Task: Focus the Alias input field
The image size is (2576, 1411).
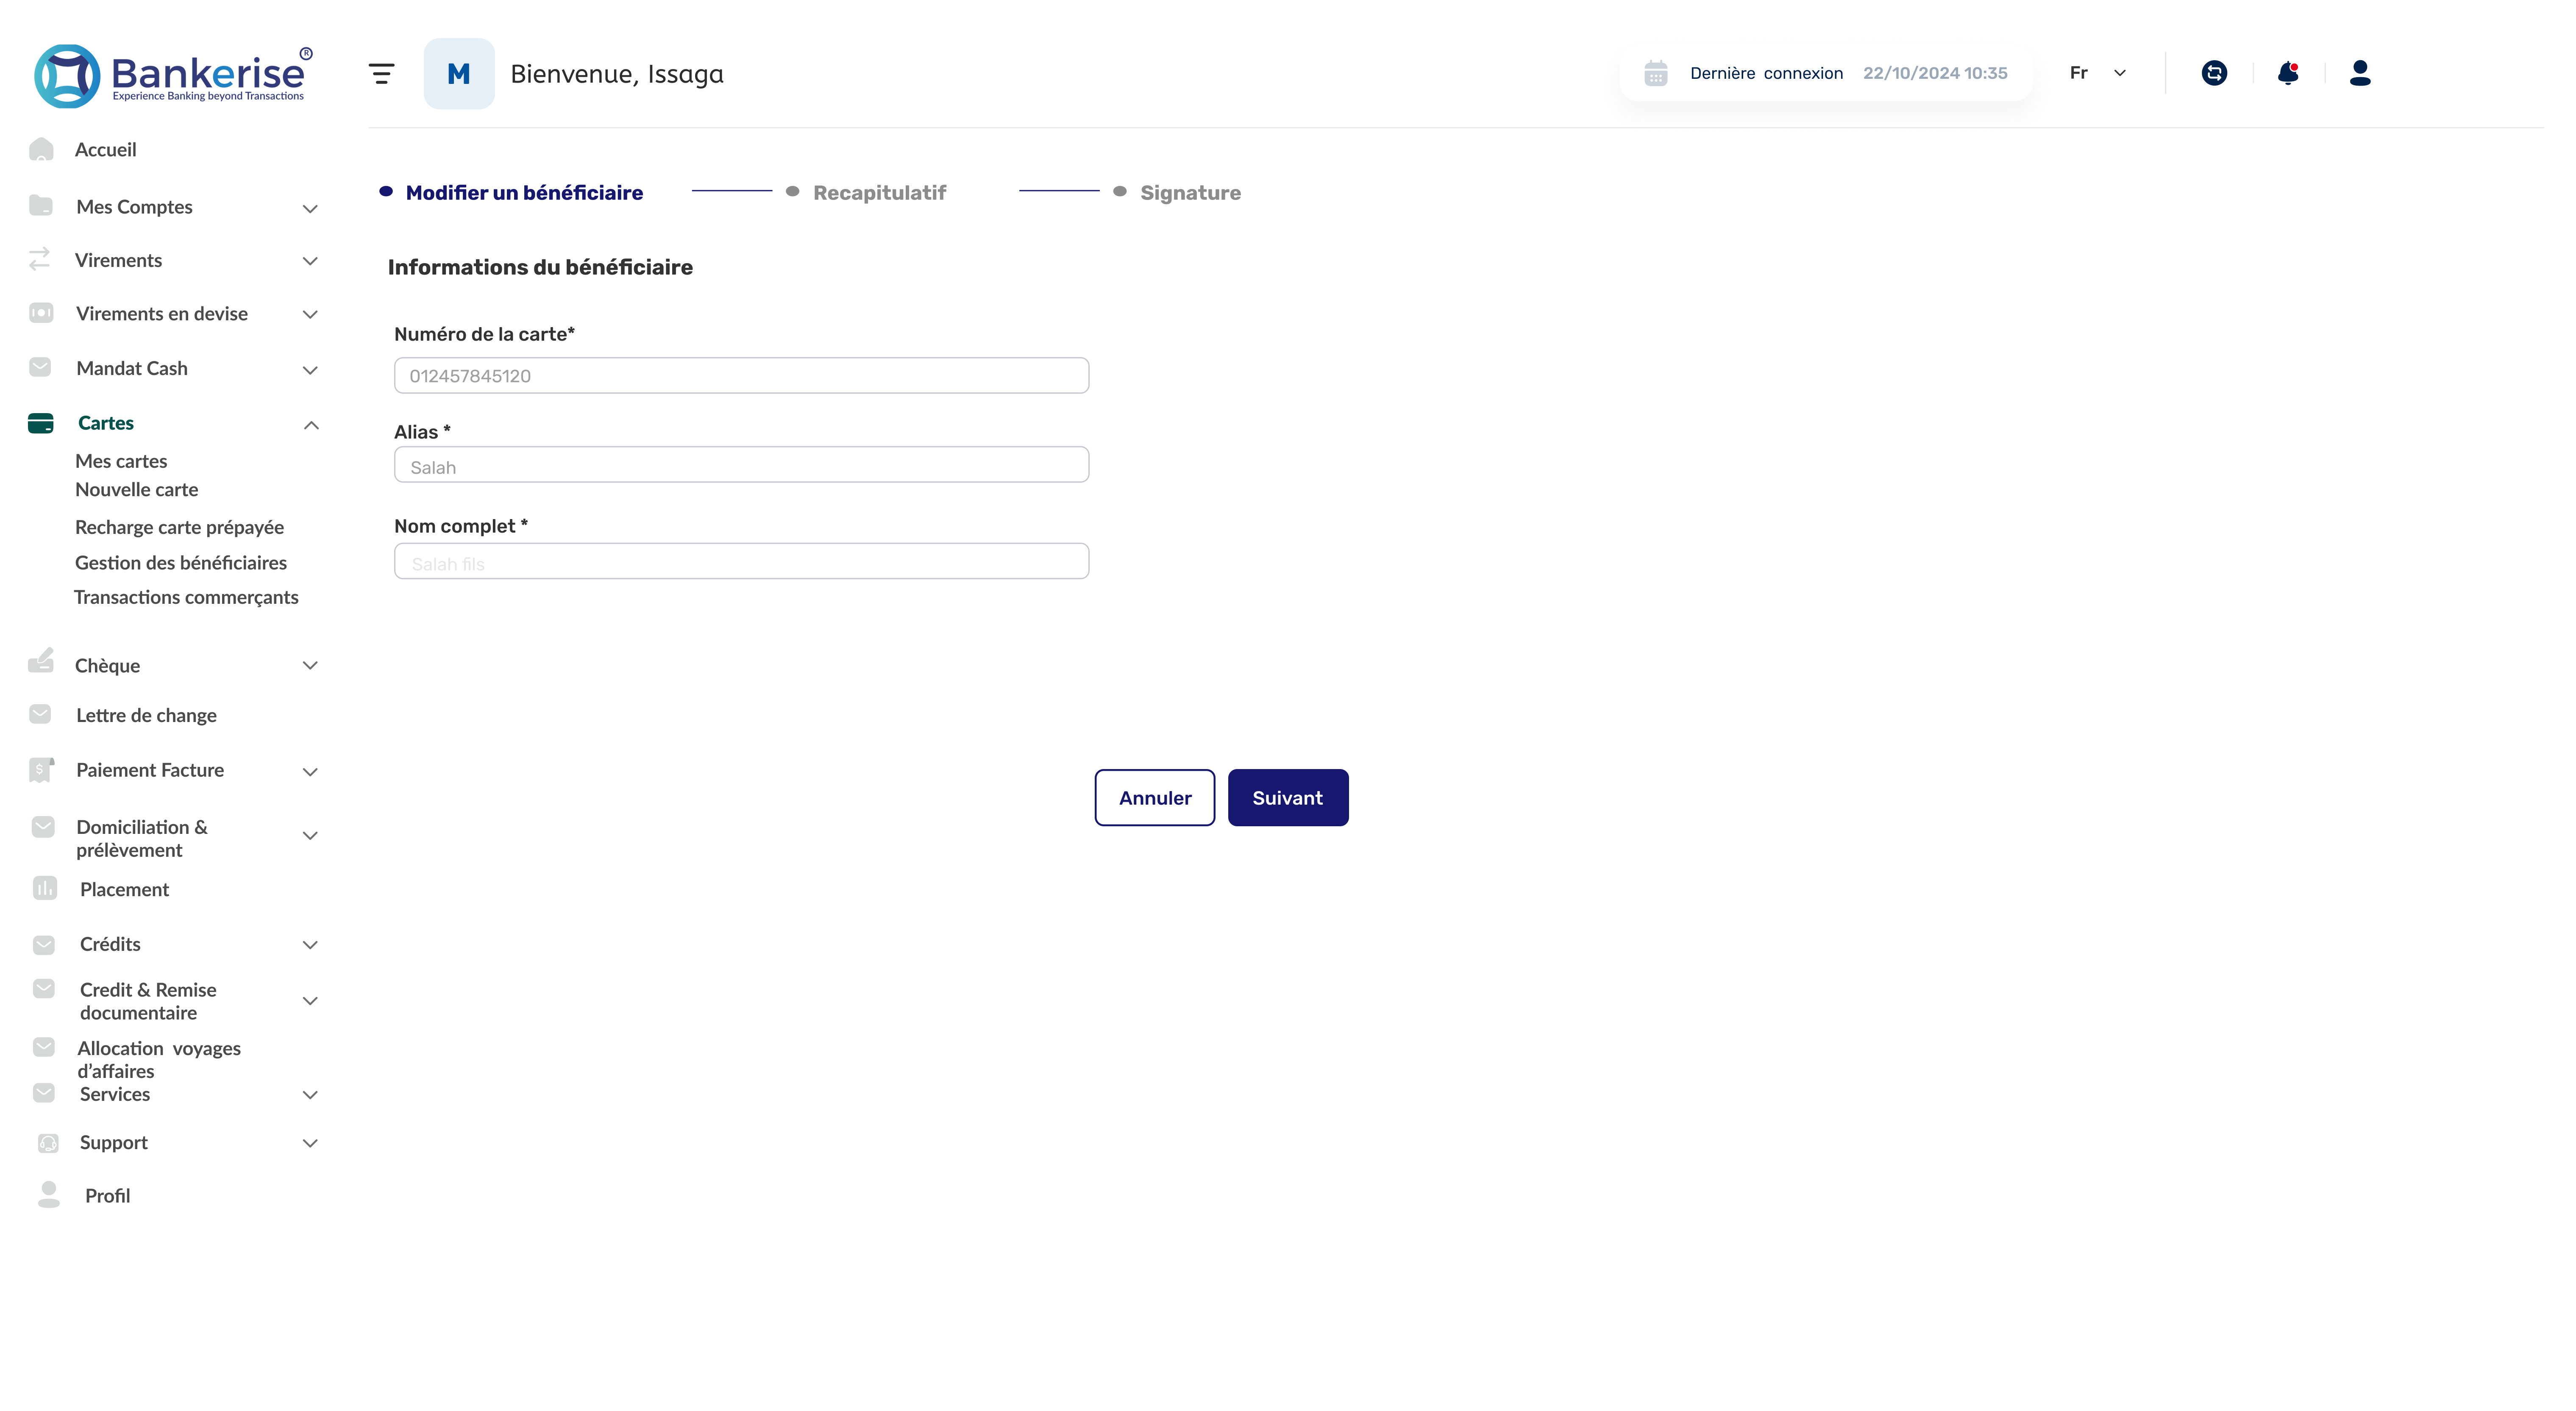Action: (x=742, y=464)
